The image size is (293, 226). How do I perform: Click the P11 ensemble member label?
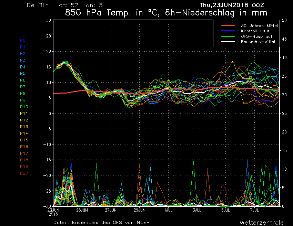pyautogui.click(x=24, y=114)
